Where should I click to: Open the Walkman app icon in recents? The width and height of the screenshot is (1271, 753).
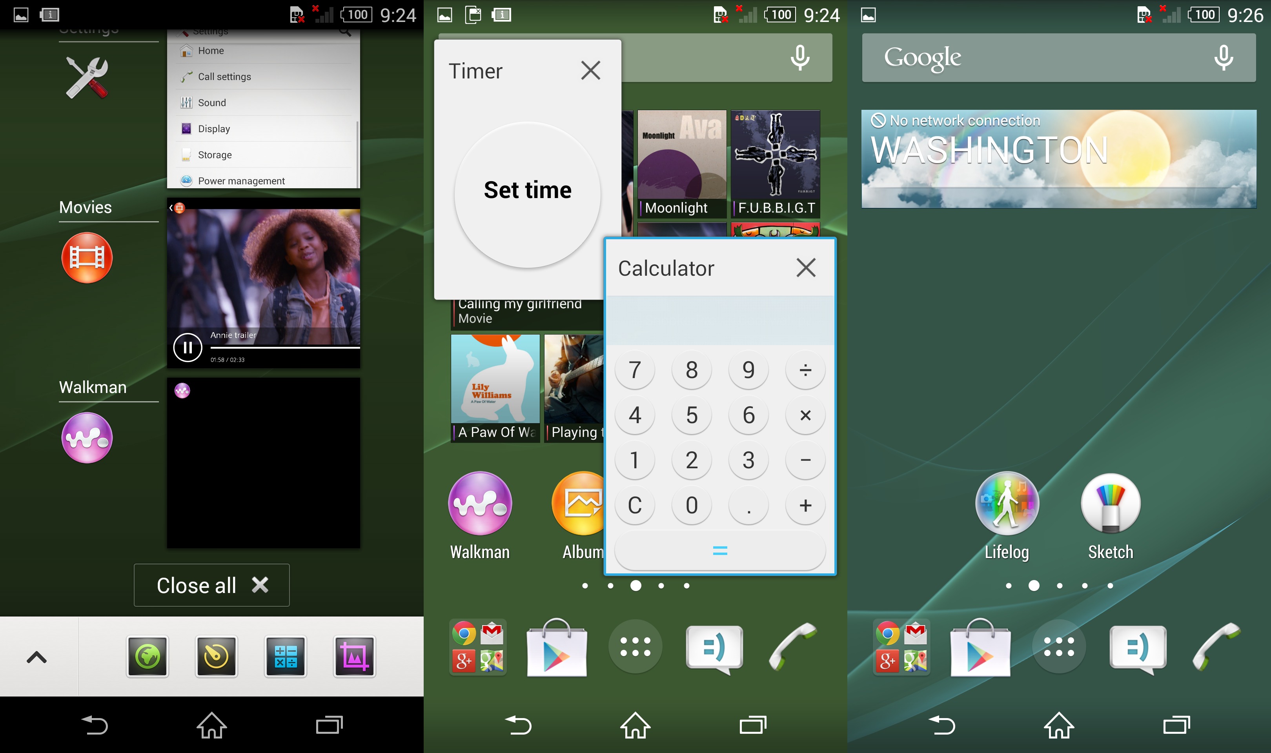click(x=87, y=437)
